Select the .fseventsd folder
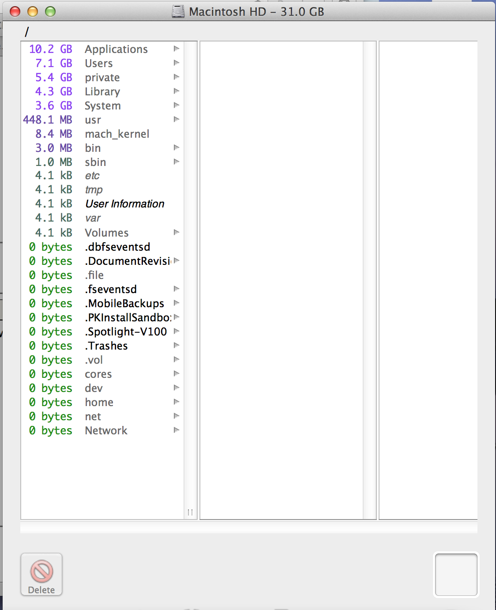 coord(111,289)
